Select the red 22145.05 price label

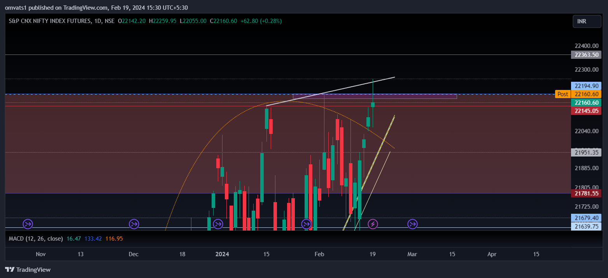[x=586, y=111]
